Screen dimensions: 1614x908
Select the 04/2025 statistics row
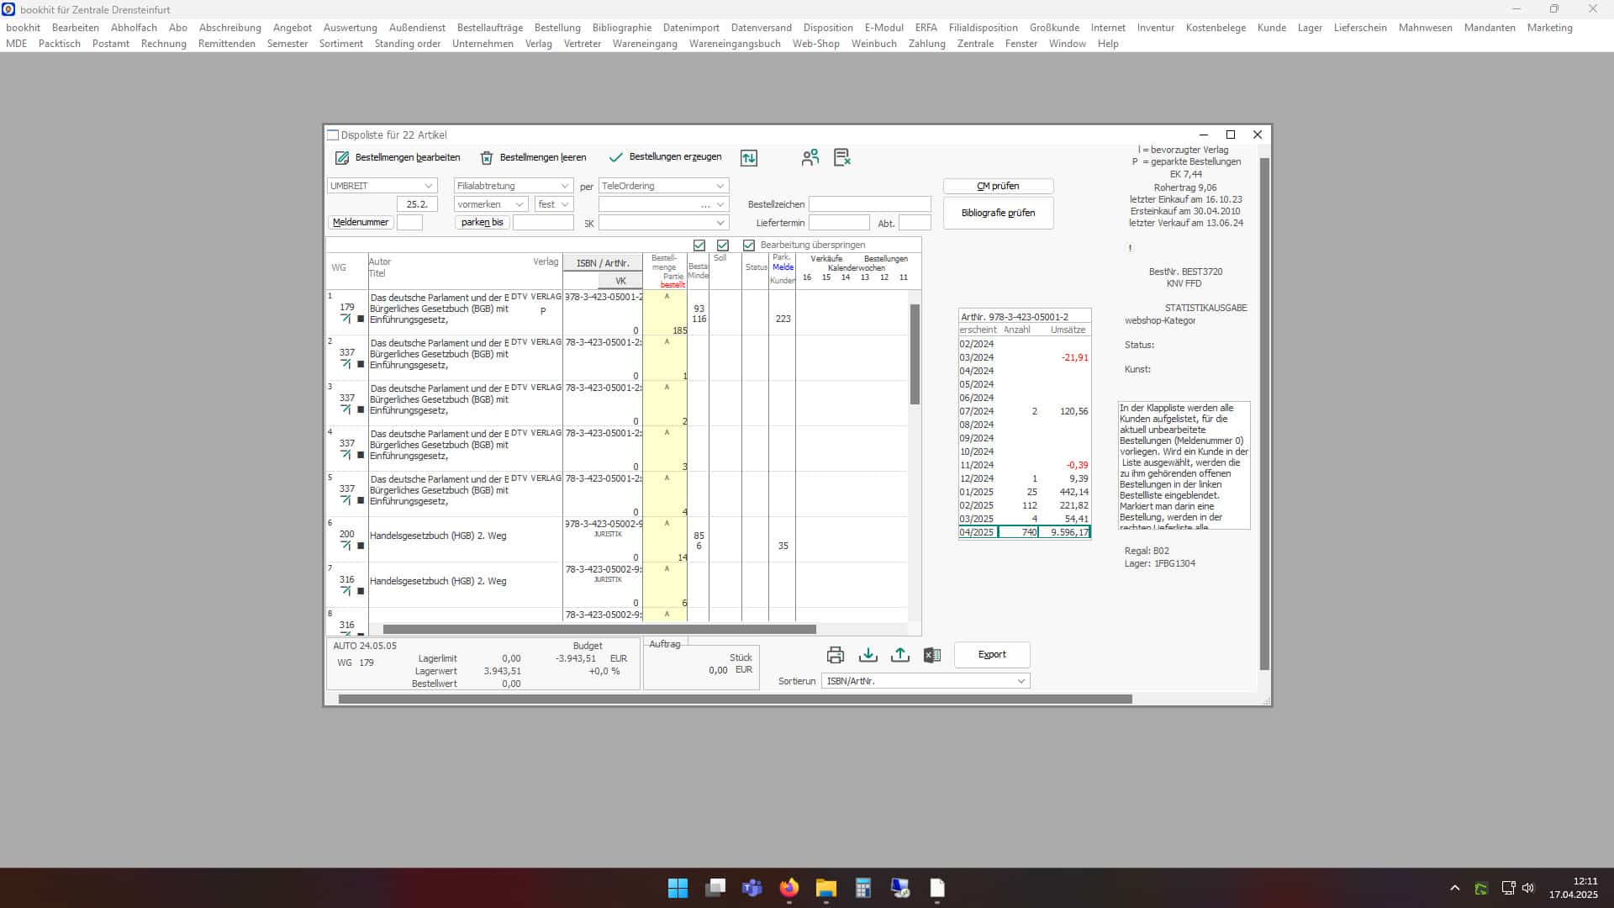[x=1025, y=532]
